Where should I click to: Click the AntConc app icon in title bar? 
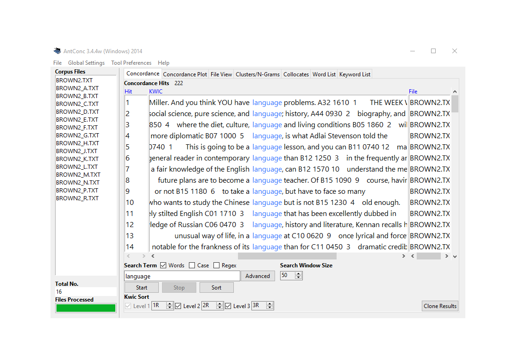point(57,51)
